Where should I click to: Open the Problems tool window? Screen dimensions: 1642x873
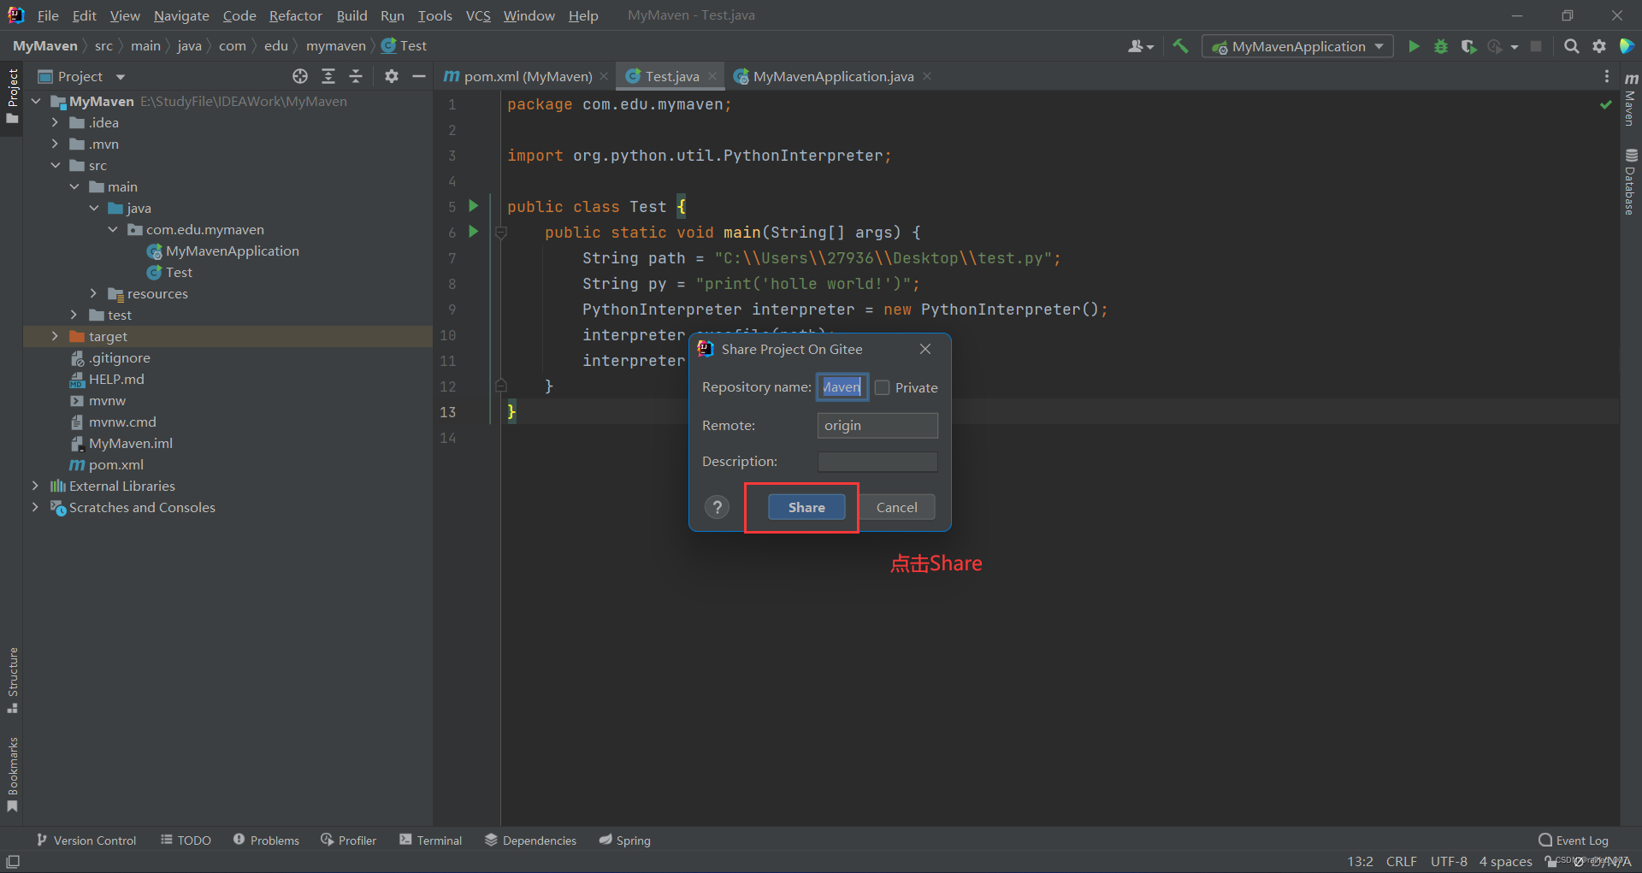pyautogui.click(x=266, y=841)
